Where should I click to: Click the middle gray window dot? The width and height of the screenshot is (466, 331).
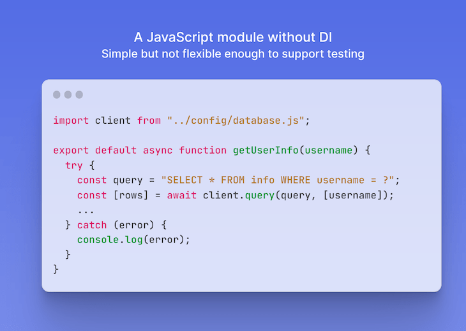click(68, 94)
